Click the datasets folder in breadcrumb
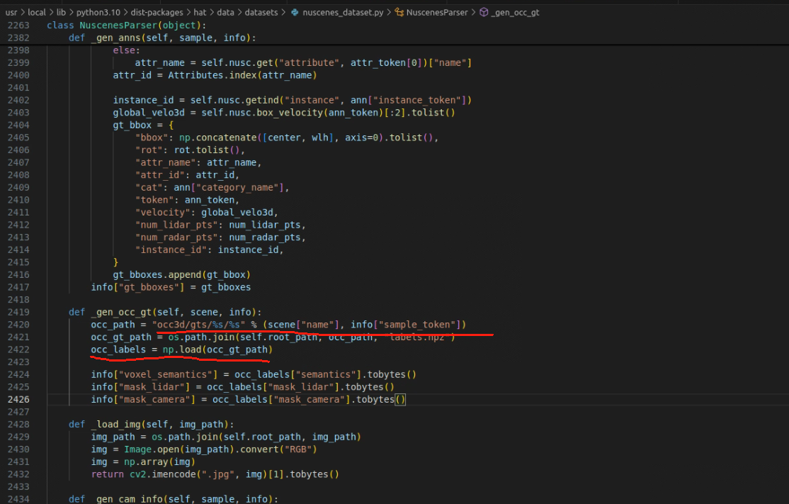 pos(258,12)
